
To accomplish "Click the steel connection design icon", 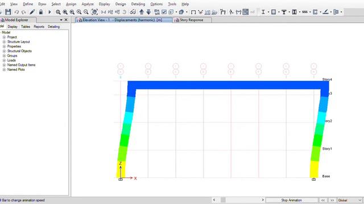I will [x=336, y=12].
